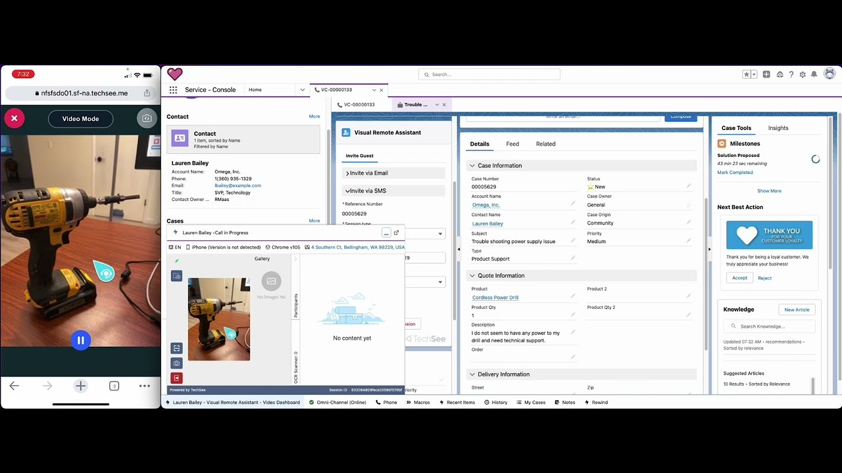Image resolution: width=842 pixels, height=473 pixels.
Task: Open the Setup gear icon
Action: [803, 75]
